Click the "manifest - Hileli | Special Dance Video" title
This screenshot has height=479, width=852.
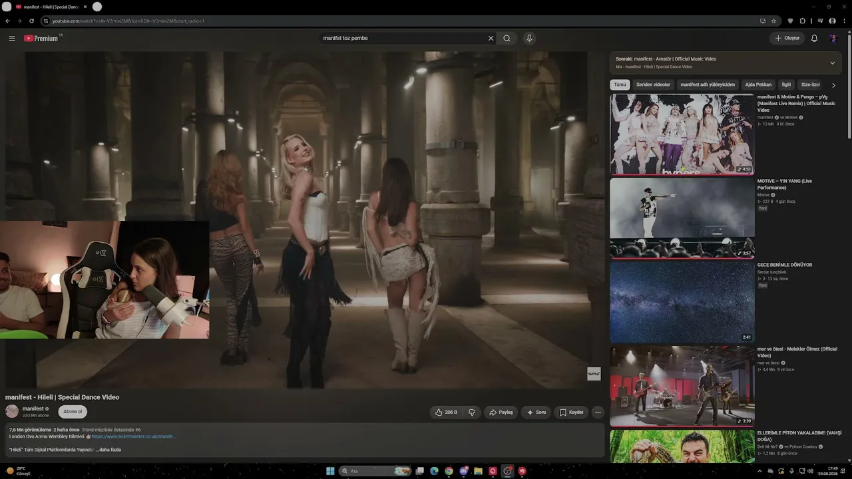click(63, 397)
